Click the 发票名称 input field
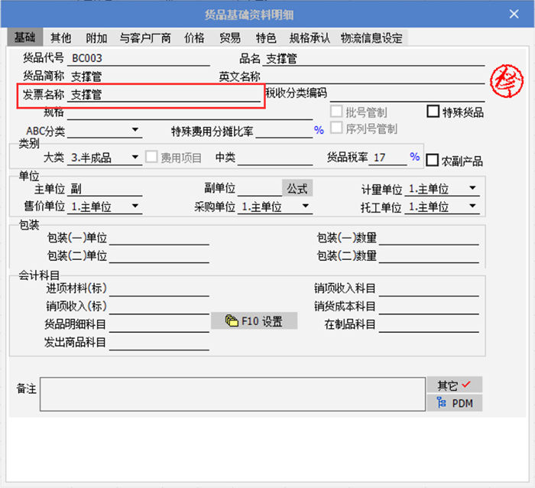The height and width of the screenshot is (488, 535). [164, 96]
